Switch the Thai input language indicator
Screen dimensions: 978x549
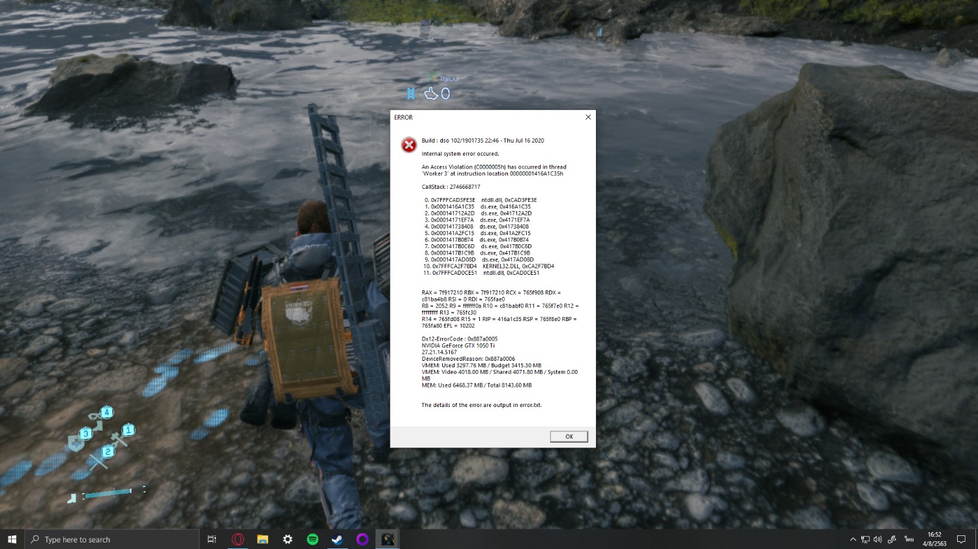coord(909,539)
